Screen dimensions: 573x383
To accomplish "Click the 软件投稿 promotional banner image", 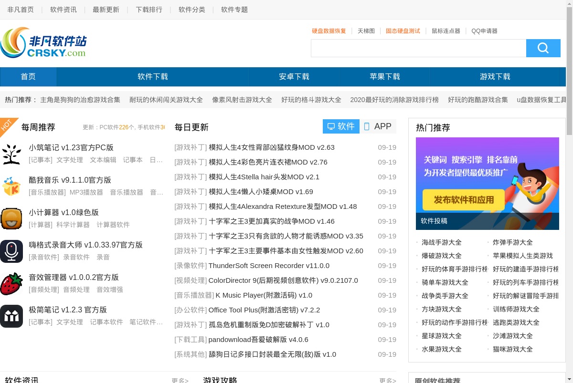I will [488, 184].
